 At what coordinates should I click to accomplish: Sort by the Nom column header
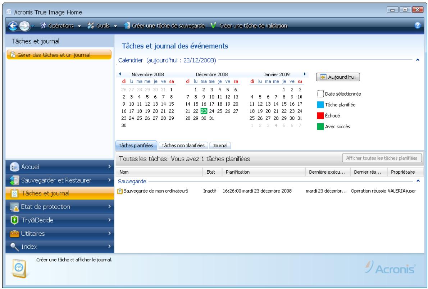[x=159, y=172]
